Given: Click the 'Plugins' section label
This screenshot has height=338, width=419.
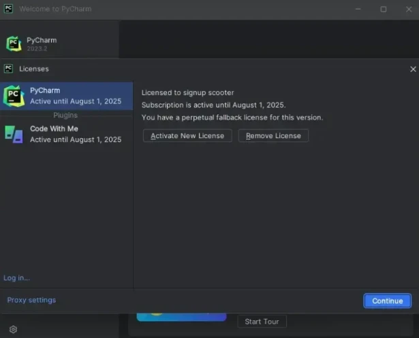Looking at the screenshot, I should [x=65, y=115].
